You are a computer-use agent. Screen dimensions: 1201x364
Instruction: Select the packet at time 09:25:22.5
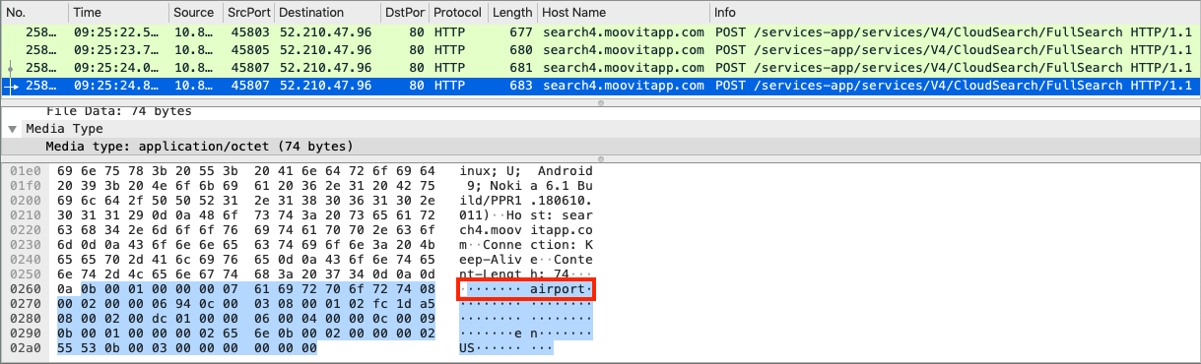600,32
